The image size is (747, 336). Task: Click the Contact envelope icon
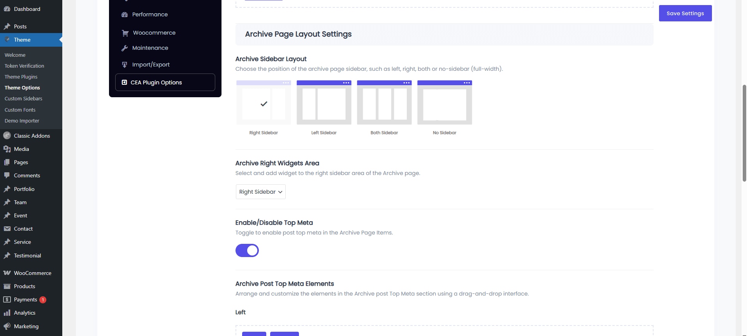pyautogui.click(x=7, y=229)
